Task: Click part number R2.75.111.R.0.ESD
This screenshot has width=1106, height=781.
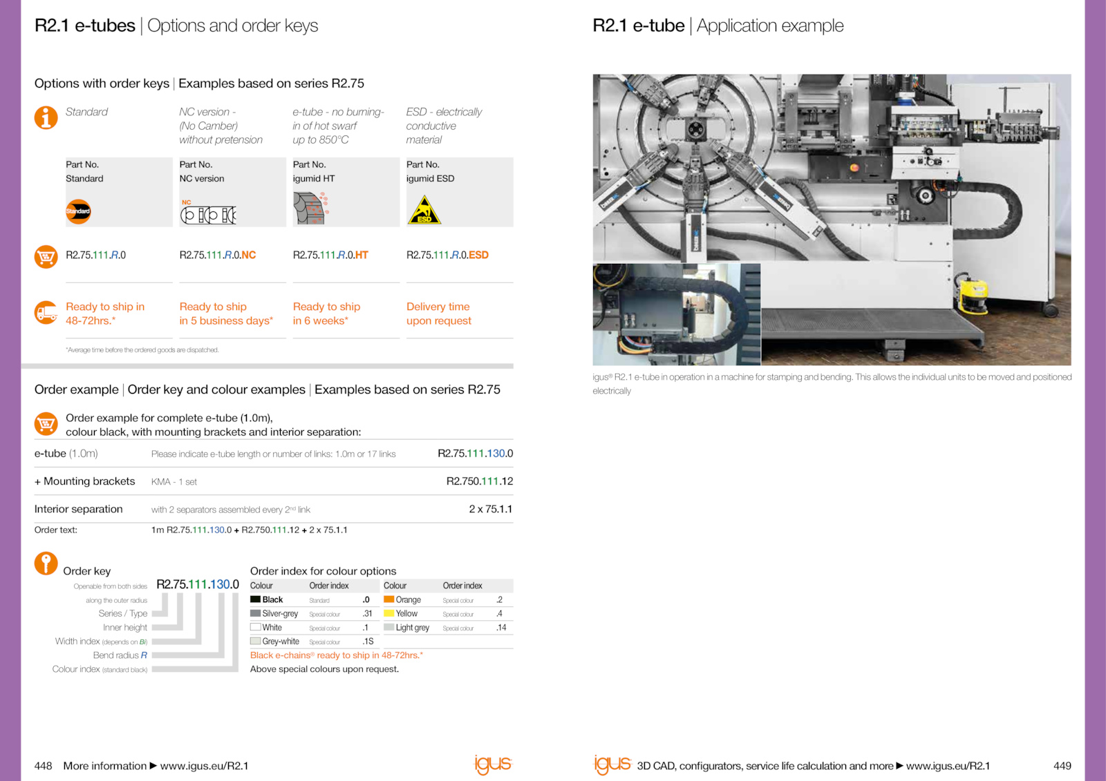Action: pos(447,255)
